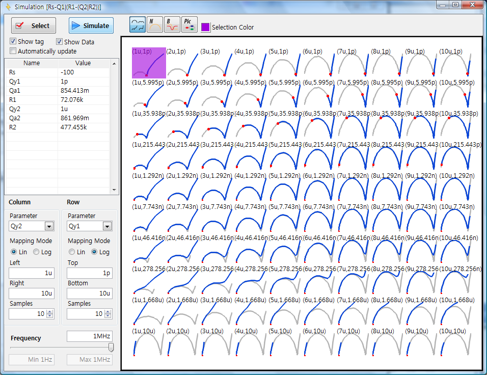Viewport: 487px width, 375px height.
Task: Select the highlighted (1u,1p) plot thumbnail
Action: (149, 63)
